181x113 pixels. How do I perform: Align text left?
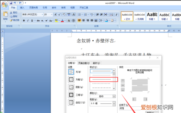[79, 21]
